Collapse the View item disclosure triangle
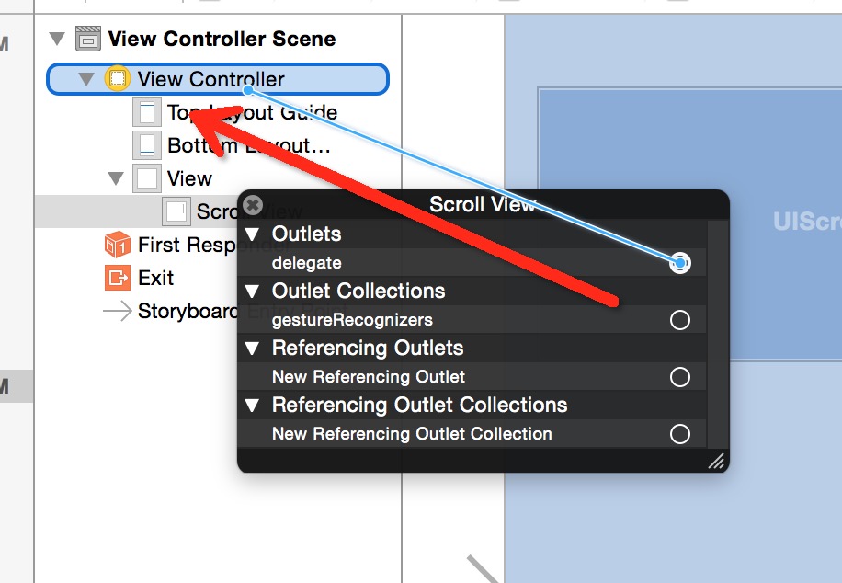842x583 pixels. tap(116, 178)
